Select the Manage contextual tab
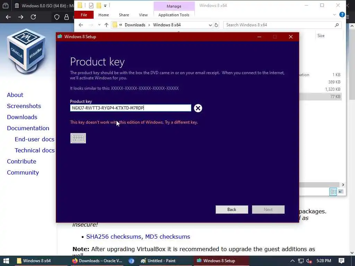Image resolution: width=355 pixels, height=266 pixels. coord(174,6)
